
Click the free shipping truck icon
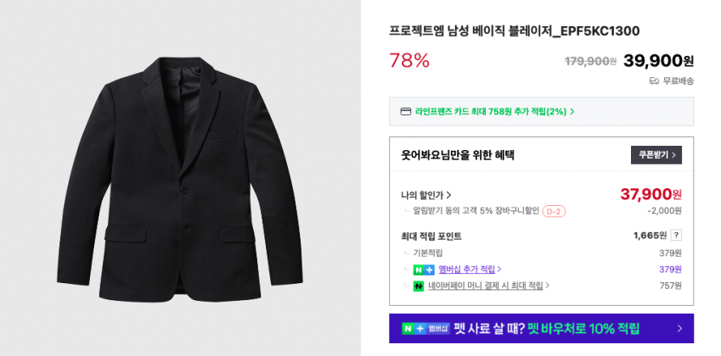point(654,81)
